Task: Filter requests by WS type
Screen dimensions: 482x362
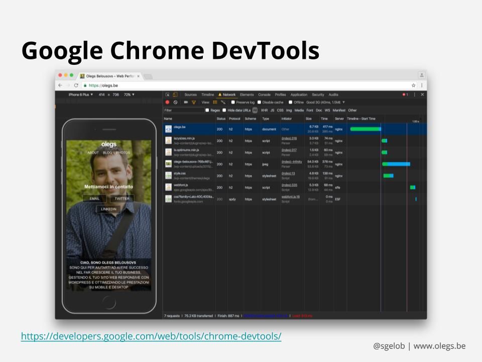Action: [x=327, y=110]
